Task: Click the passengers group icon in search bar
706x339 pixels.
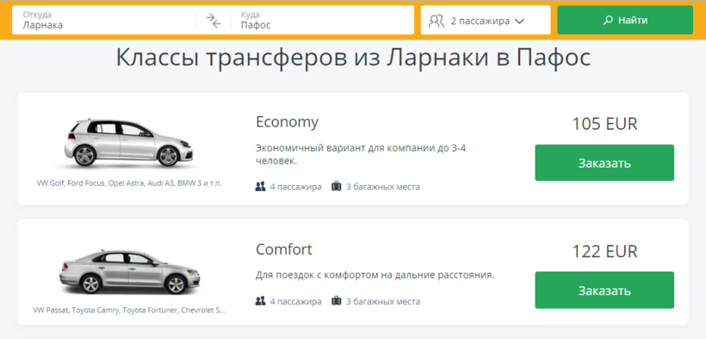Action: (x=437, y=21)
